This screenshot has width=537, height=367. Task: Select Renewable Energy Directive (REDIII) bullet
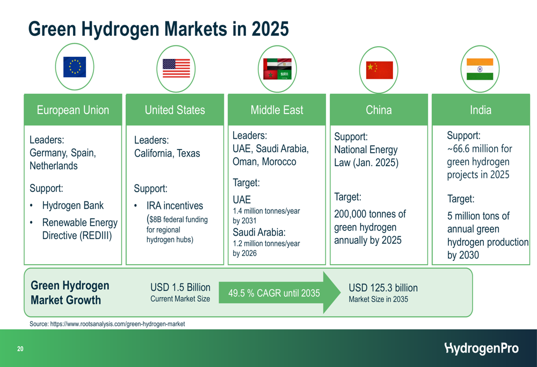click(x=80, y=229)
